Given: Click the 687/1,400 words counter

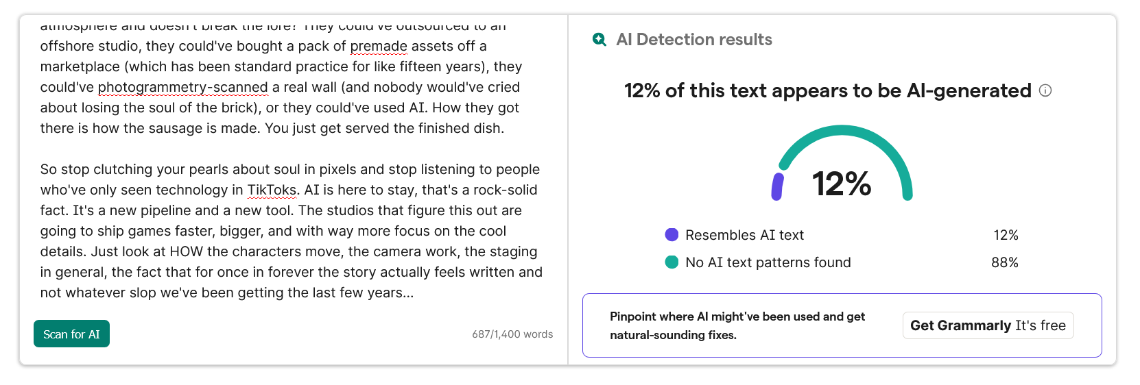Looking at the screenshot, I should click(512, 334).
